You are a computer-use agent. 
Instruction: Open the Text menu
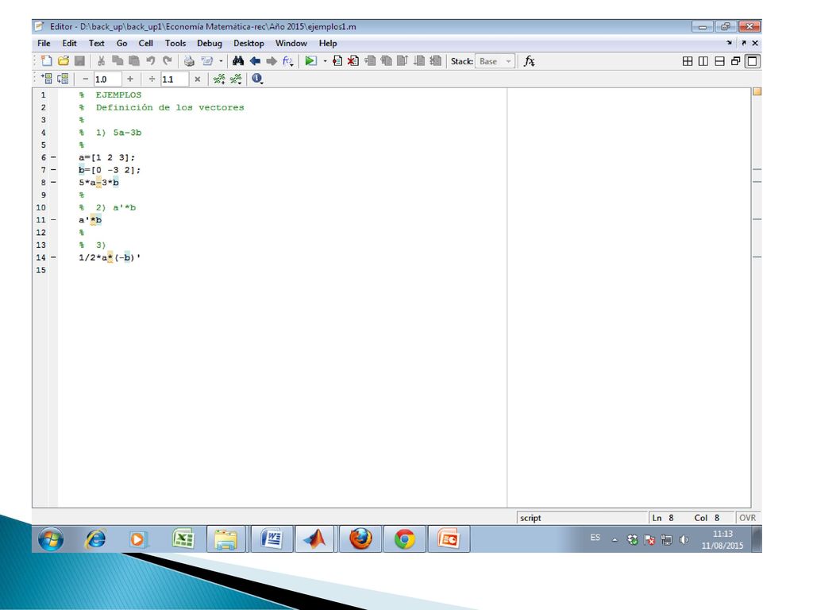tap(96, 43)
